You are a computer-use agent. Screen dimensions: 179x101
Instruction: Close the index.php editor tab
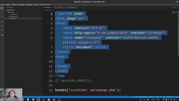pos(52,8)
